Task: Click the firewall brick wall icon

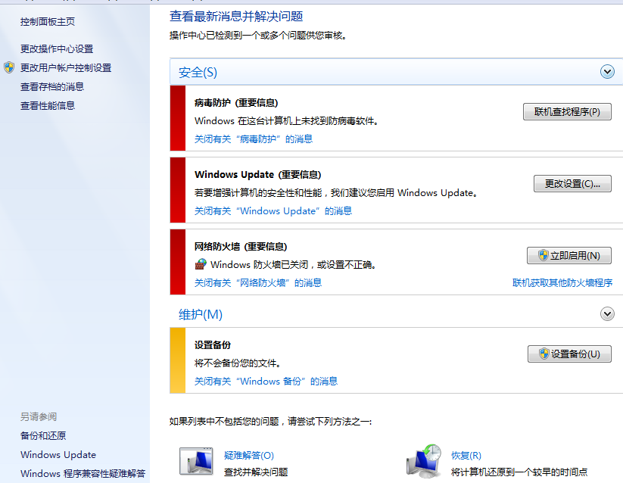Action: pyautogui.click(x=201, y=263)
